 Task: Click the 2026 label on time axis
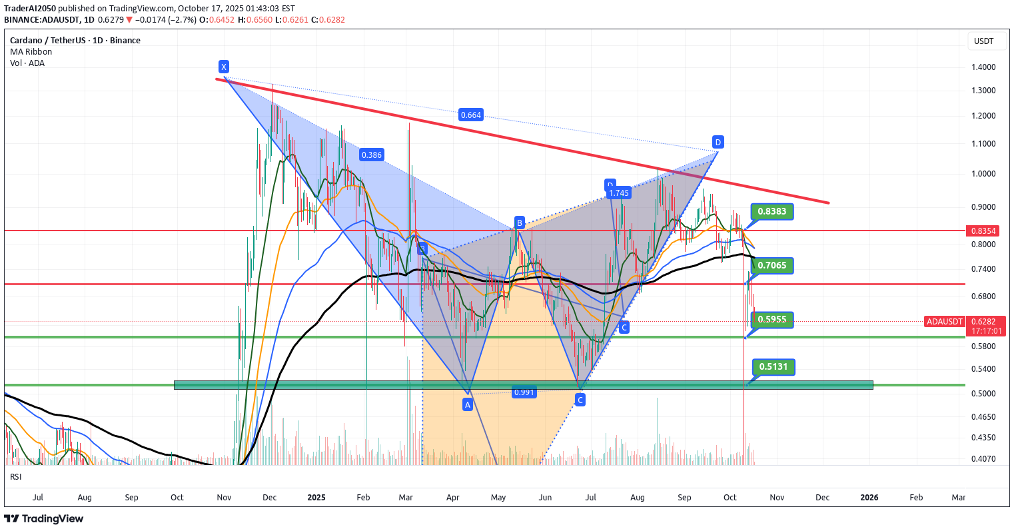tap(869, 497)
